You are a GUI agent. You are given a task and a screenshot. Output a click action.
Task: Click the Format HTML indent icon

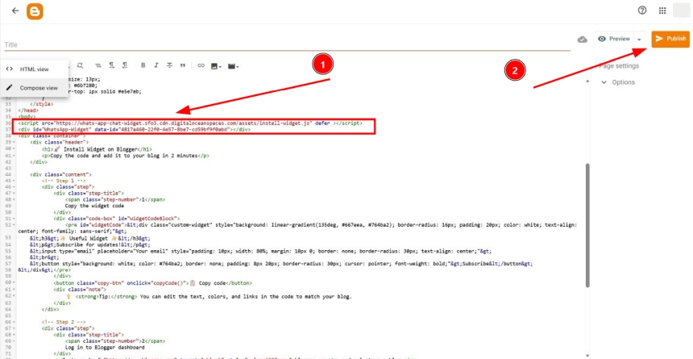(98, 65)
